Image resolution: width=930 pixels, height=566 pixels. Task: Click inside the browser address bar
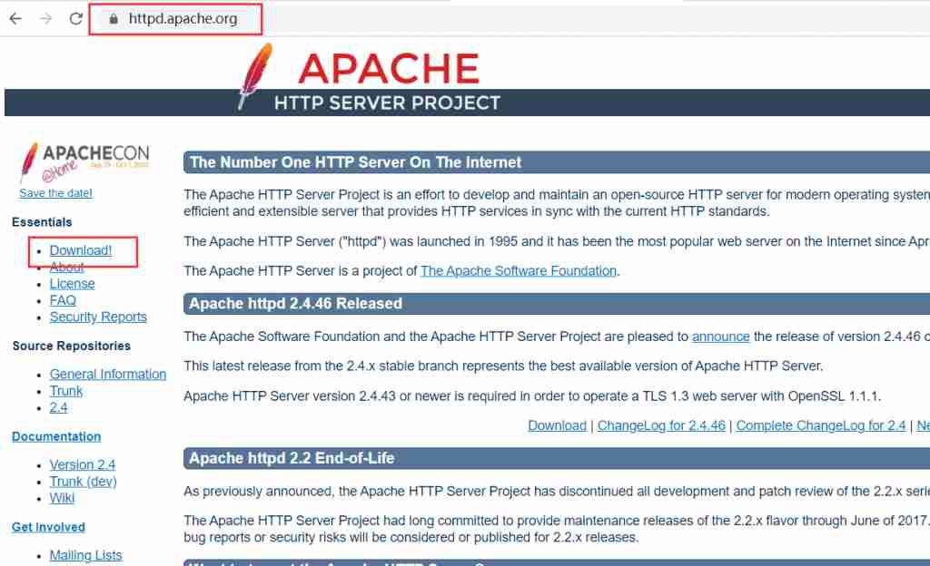(x=182, y=17)
